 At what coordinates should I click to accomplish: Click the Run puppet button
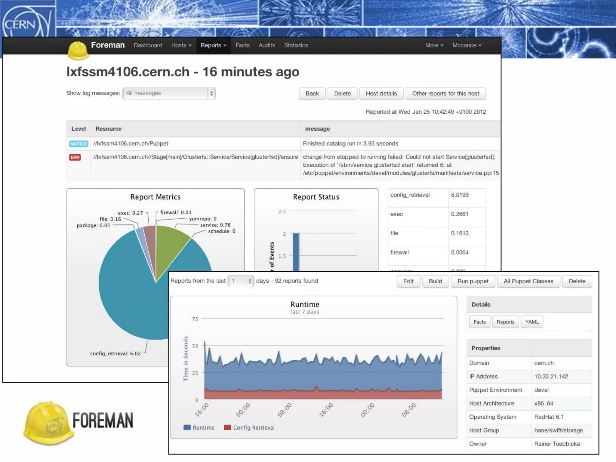(x=473, y=281)
